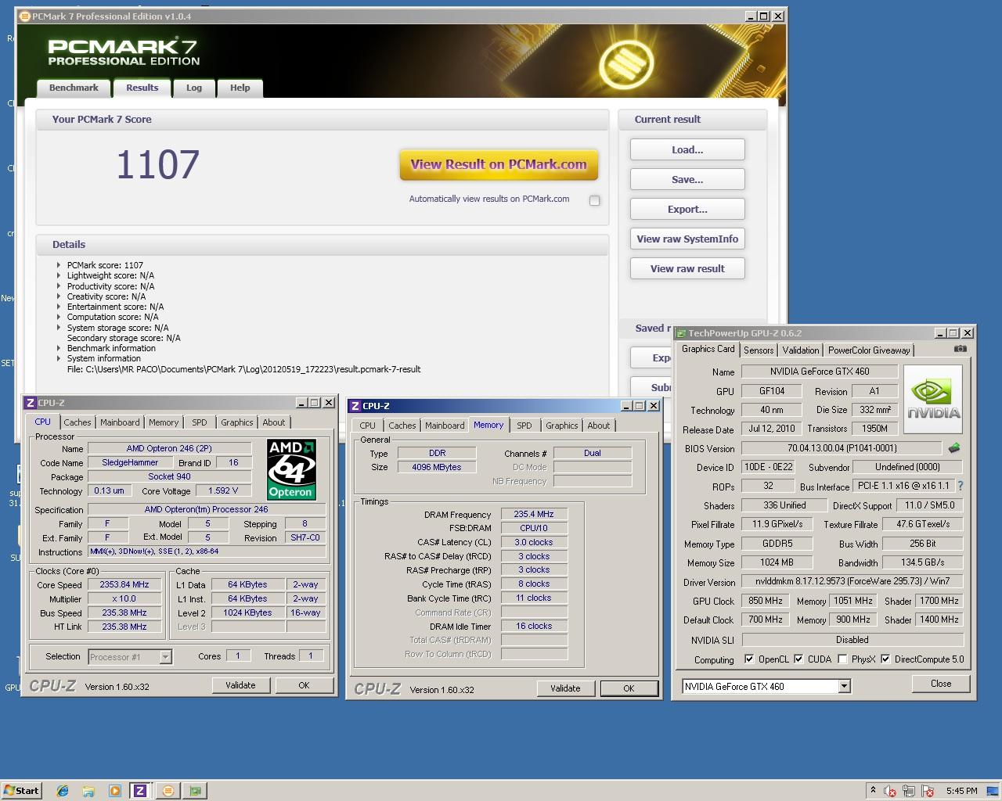This screenshot has height=801, width=1002.
Task: Open the Sensors tab in GPU-Z
Action: [759, 350]
